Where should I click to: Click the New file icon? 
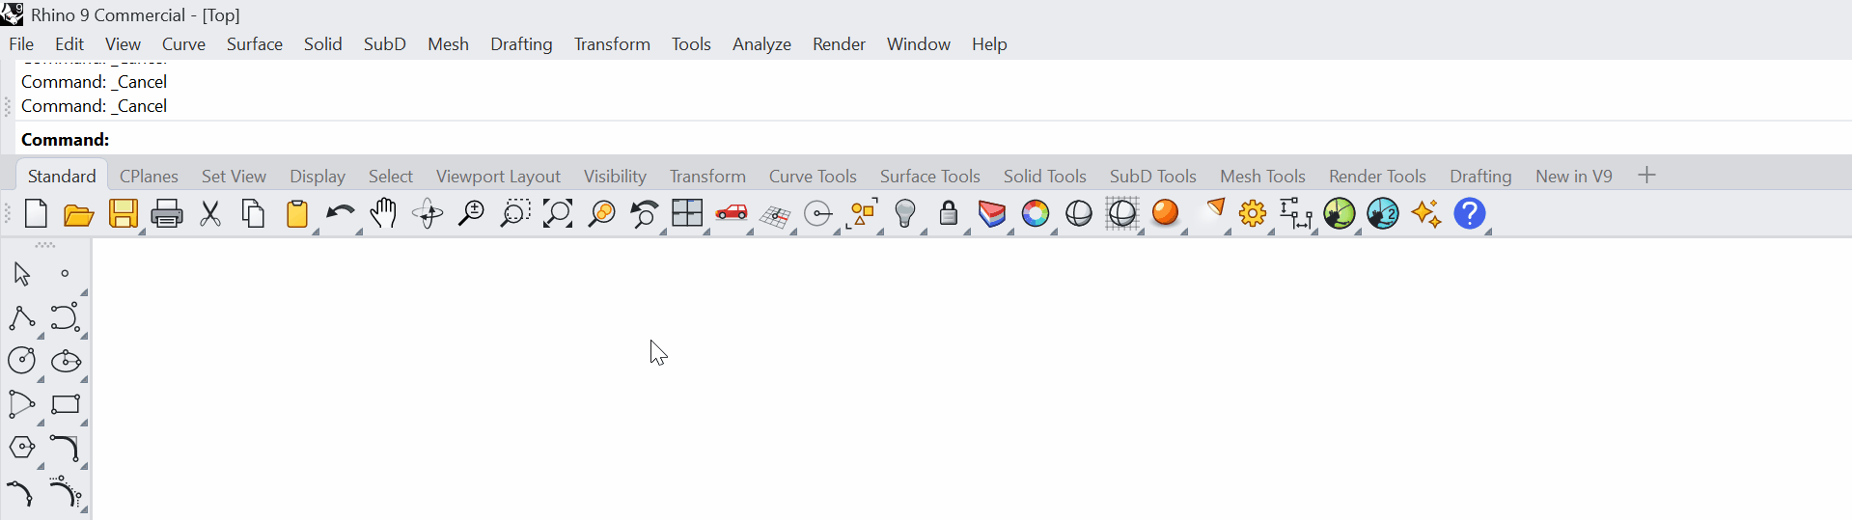[36, 213]
